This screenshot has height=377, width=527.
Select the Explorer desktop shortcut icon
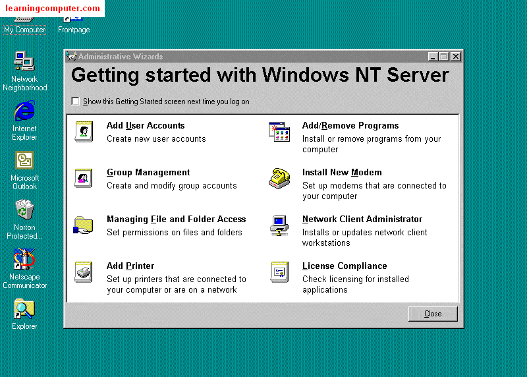coord(24,308)
